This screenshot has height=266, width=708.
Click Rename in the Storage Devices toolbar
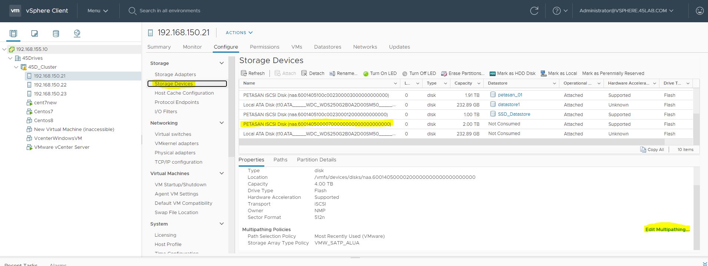(343, 73)
